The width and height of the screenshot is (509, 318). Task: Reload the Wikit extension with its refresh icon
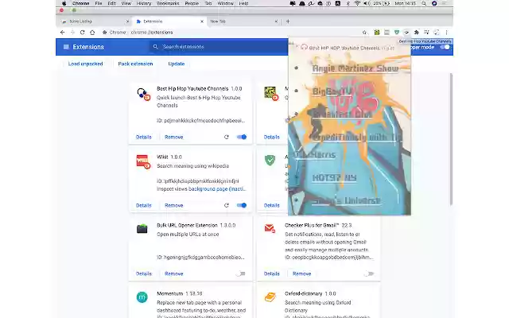227,205
